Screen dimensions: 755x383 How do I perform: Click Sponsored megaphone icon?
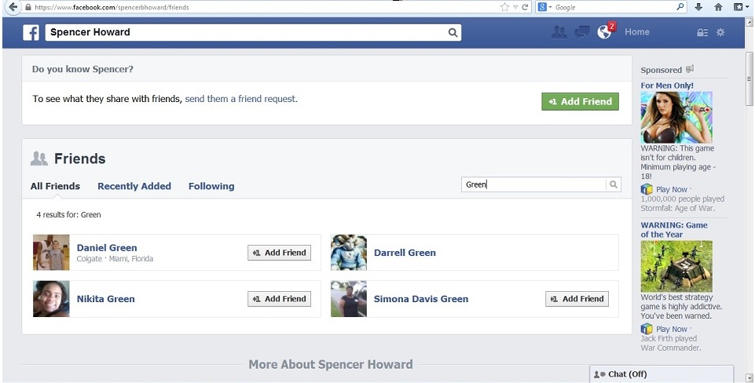click(x=690, y=69)
